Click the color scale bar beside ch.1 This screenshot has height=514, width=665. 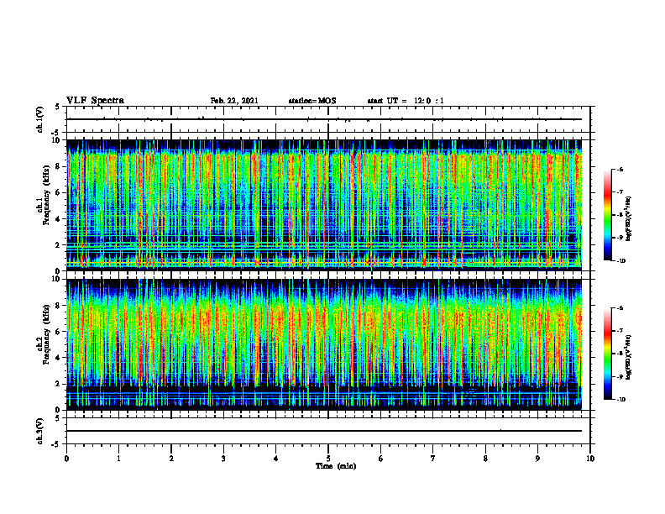607,215
